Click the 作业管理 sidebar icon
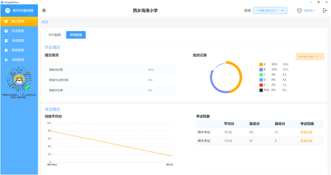331x175 pixels. (x=6, y=31)
